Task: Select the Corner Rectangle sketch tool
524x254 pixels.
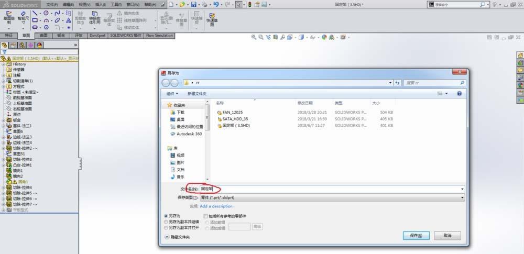Action: [x=35, y=20]
